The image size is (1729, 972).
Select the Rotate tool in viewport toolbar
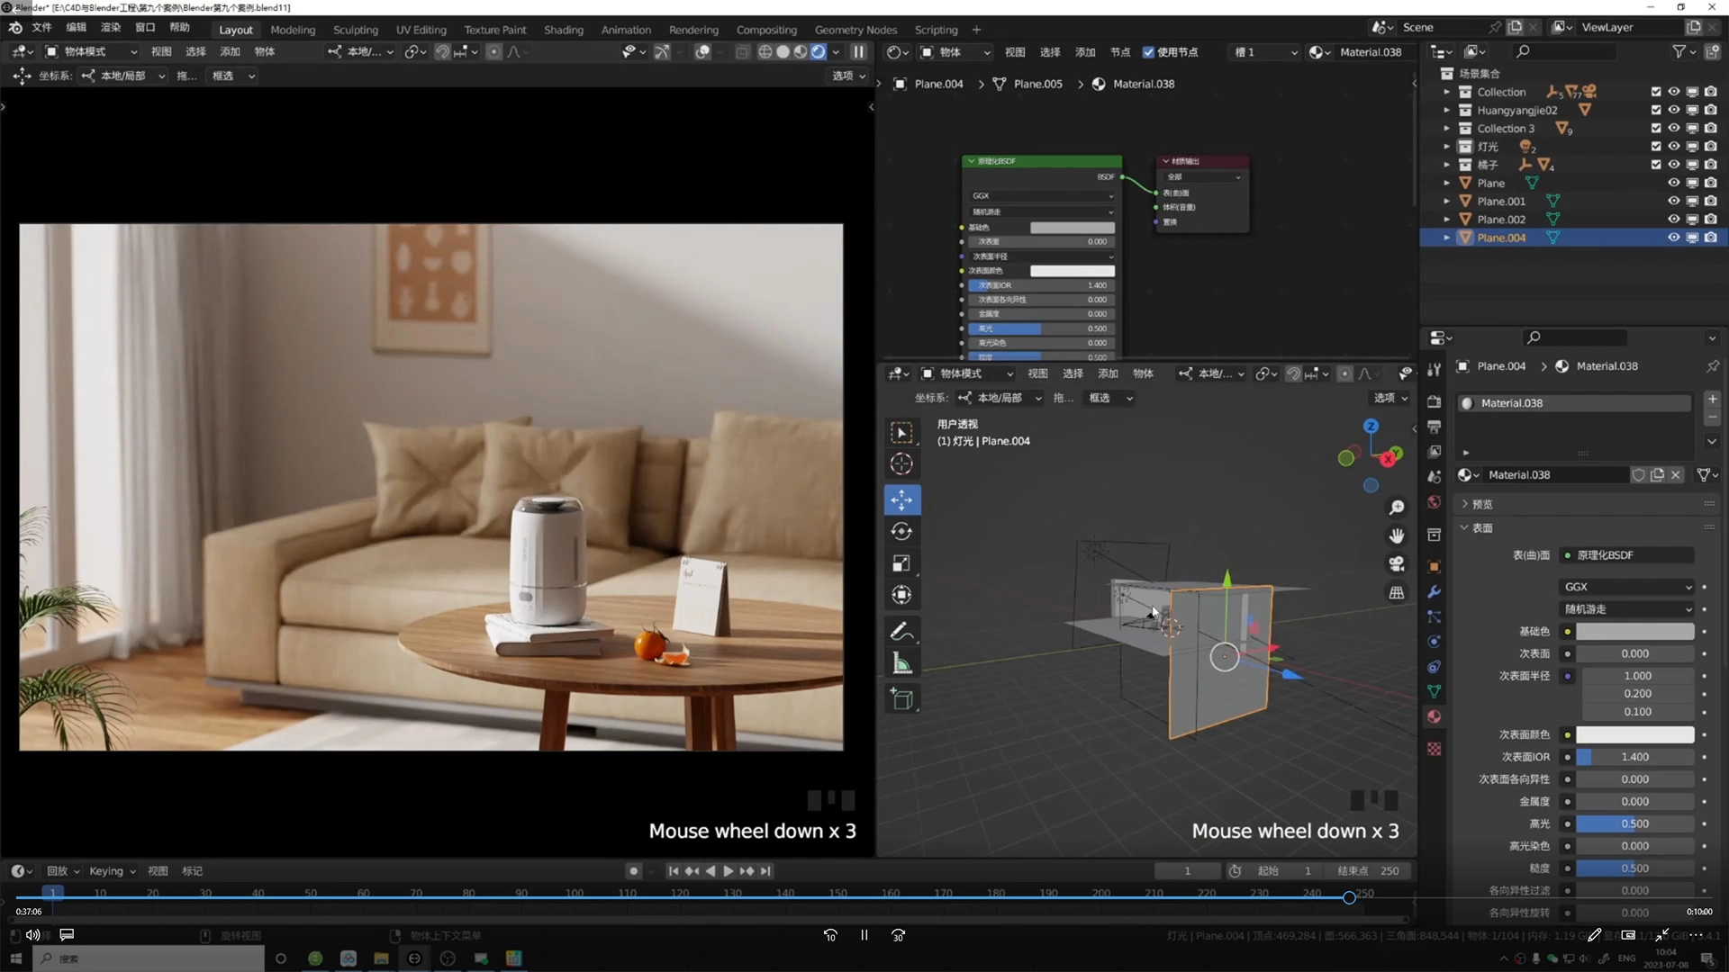coord(901,532)
